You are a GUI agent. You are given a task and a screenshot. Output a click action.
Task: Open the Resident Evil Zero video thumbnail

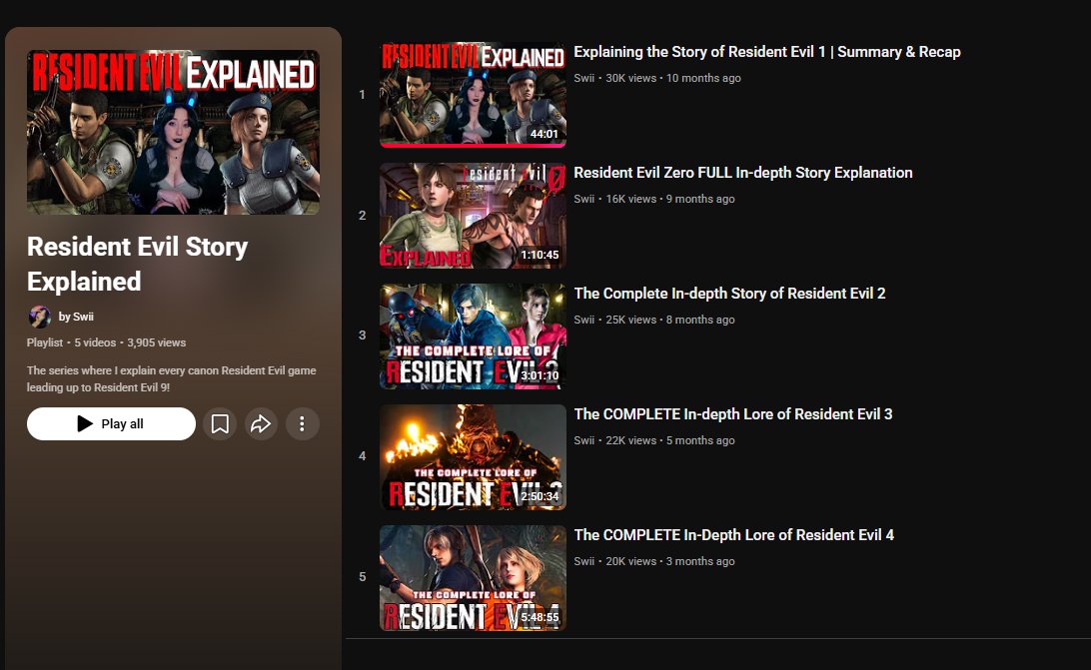(474, 216)
